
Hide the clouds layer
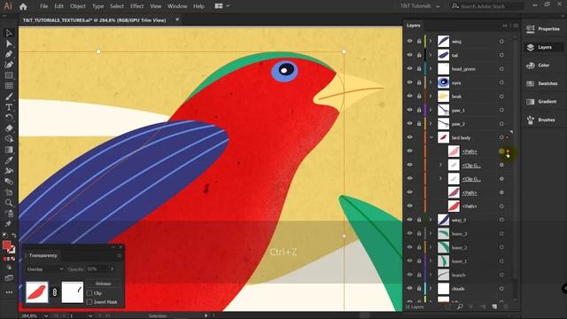tap(409, 289)
